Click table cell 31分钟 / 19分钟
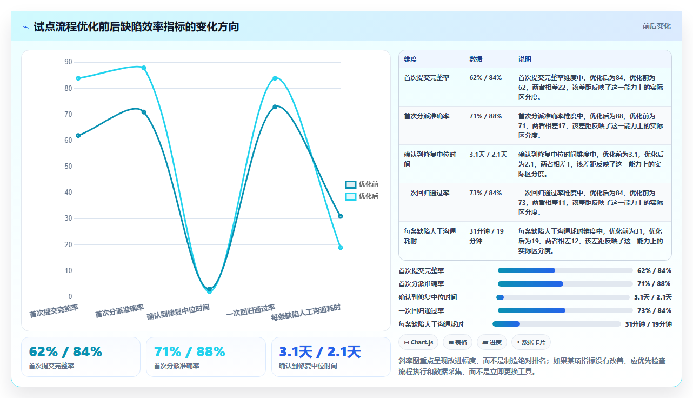Viewport: 693px width, 398px height. point(487,236)
